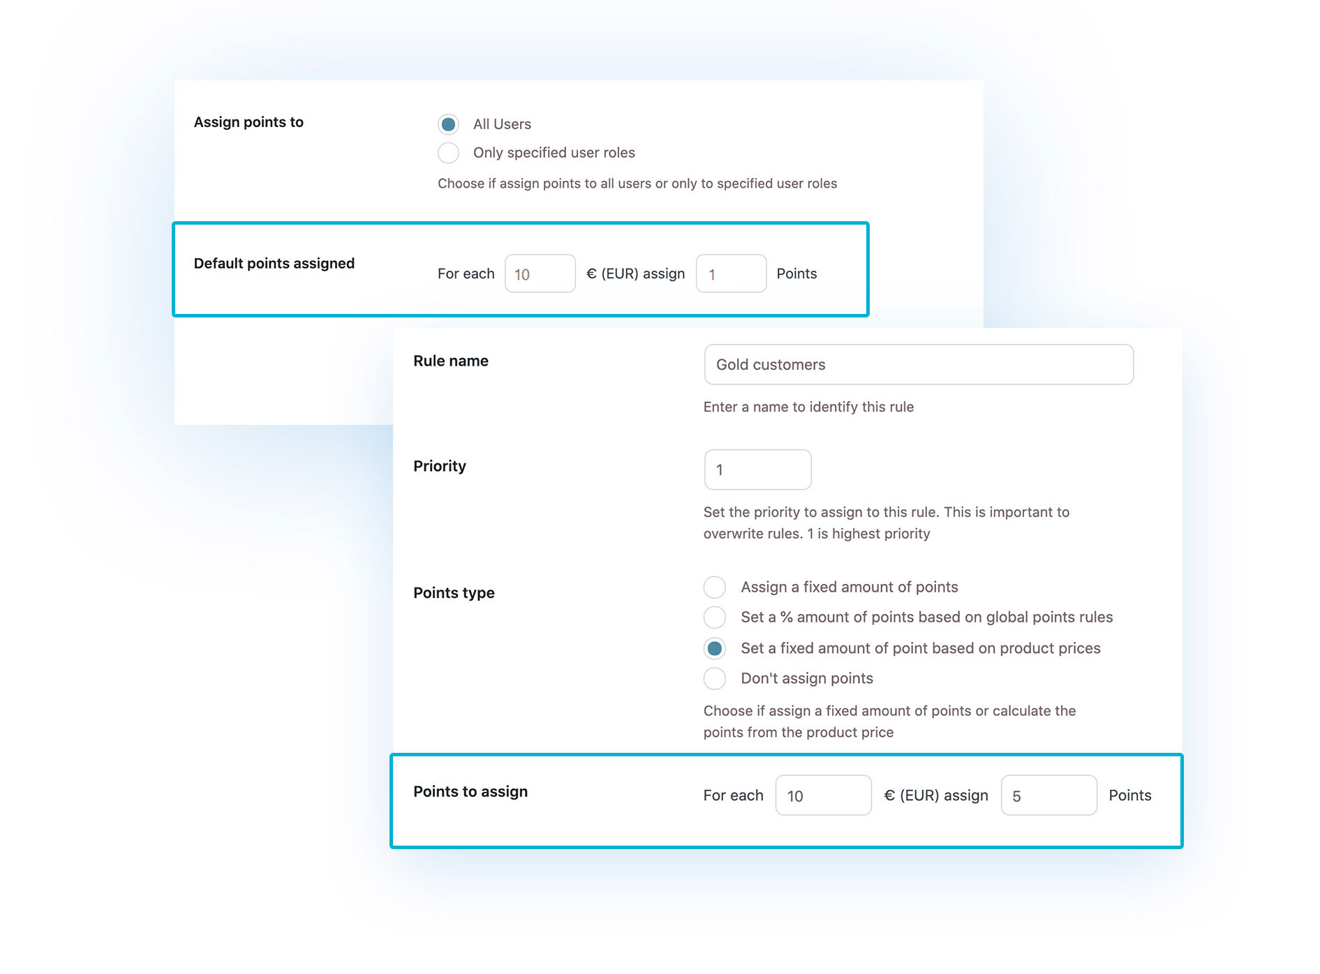Click the Default points assigned points value field
Image resolution: width=1320 pixels, height=974 pixels.
(x=731, y=274)
